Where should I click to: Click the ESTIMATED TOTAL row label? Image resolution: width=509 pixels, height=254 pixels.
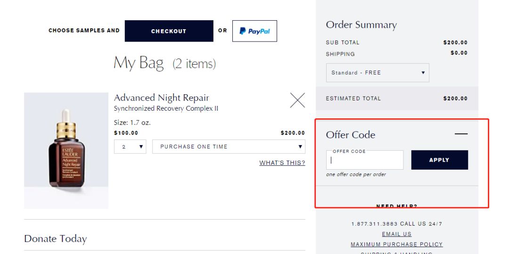(x=353, y=98)
